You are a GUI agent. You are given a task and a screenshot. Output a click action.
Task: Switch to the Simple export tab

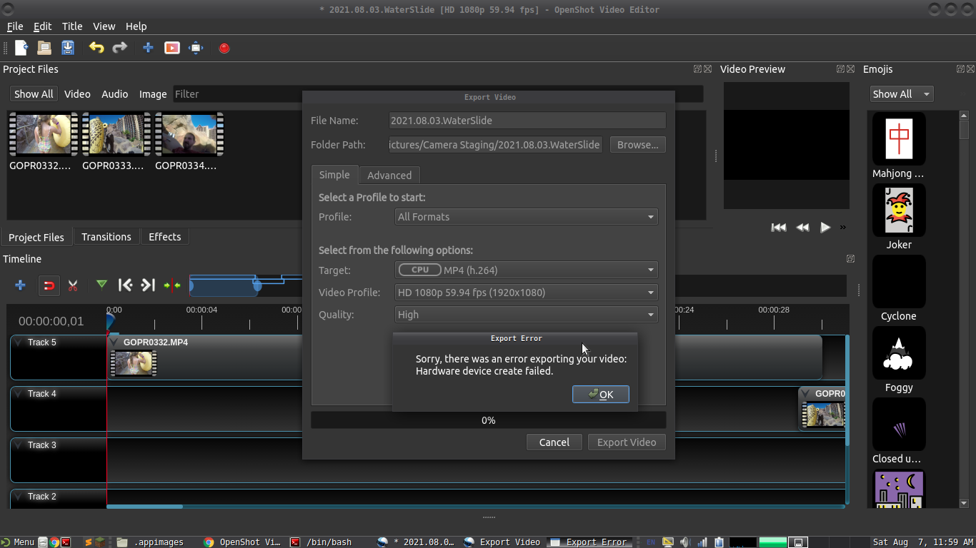click(x=334, y=175)
